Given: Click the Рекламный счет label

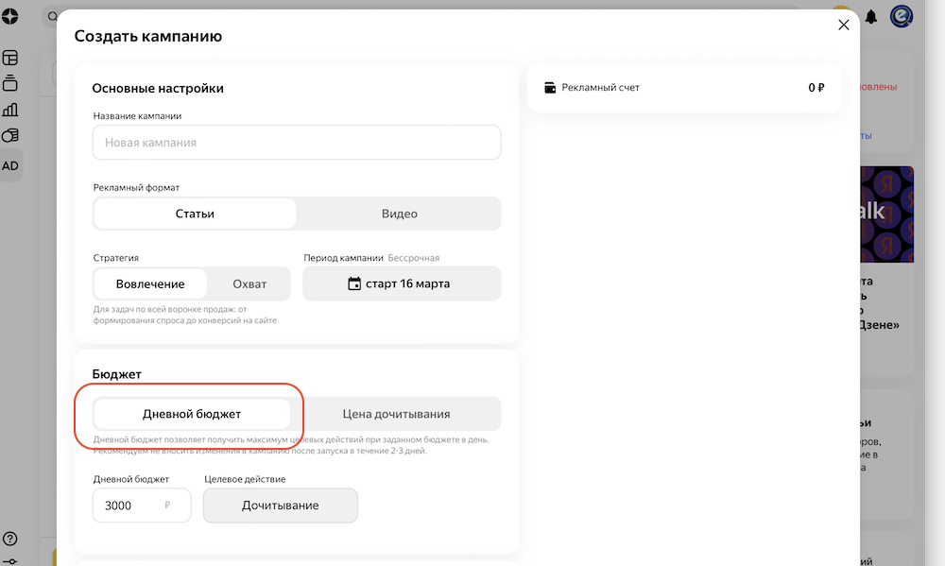Looking at the screenshot, I should coord(600,87).
